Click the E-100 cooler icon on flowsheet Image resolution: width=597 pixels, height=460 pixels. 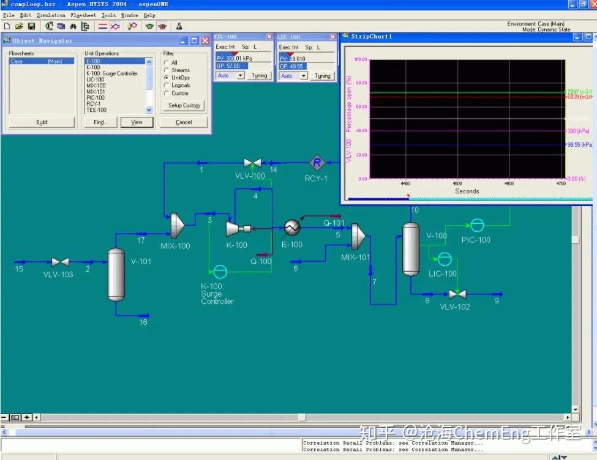click(x=291, y=228)
